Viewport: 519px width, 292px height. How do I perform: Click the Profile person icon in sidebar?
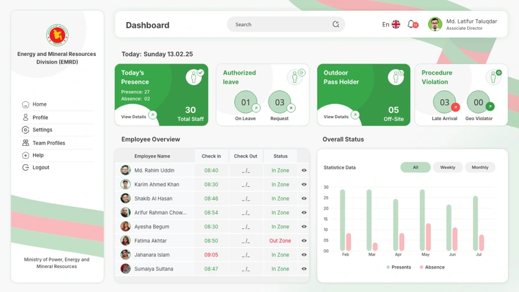click(x=25, y=117)
